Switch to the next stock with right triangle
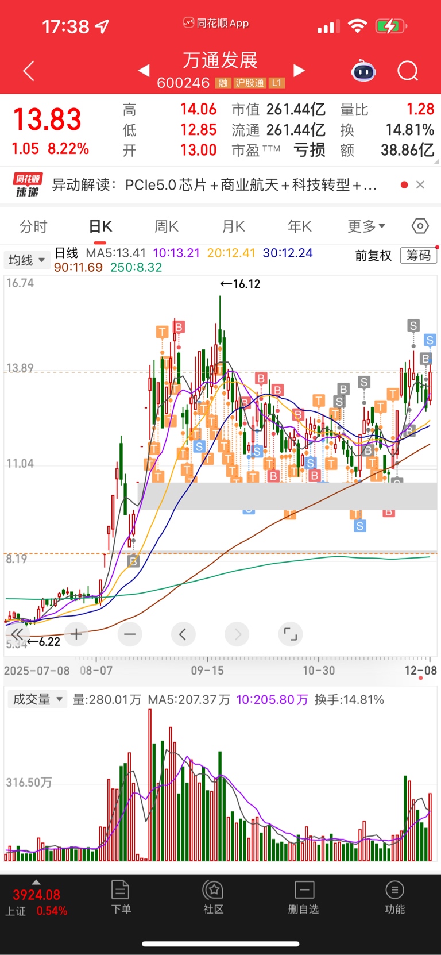Screen dimensions: 441x955 point(299,70)
